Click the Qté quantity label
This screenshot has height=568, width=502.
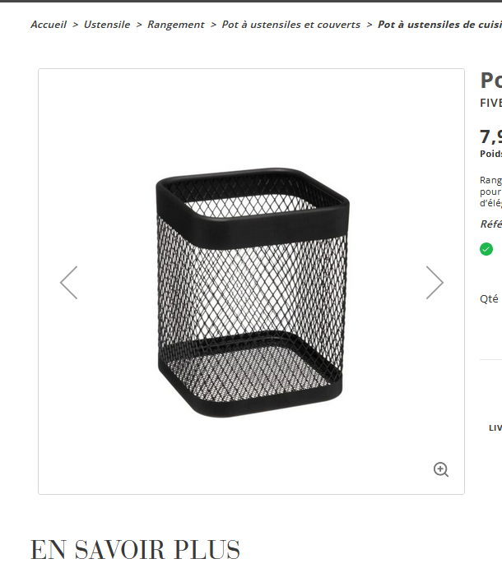point(489,299)
